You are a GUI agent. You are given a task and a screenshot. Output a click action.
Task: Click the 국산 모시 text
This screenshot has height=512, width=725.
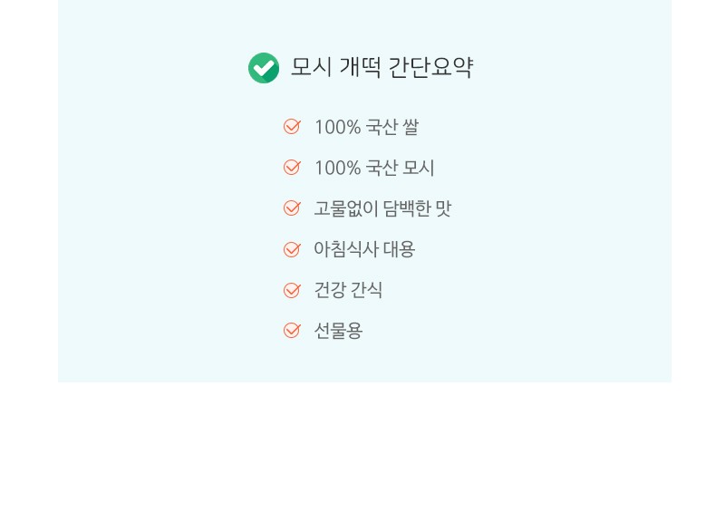coord(400,168)
